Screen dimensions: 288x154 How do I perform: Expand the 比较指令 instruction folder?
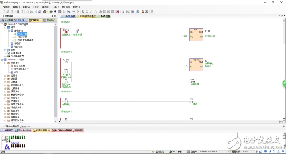[5, 88]
